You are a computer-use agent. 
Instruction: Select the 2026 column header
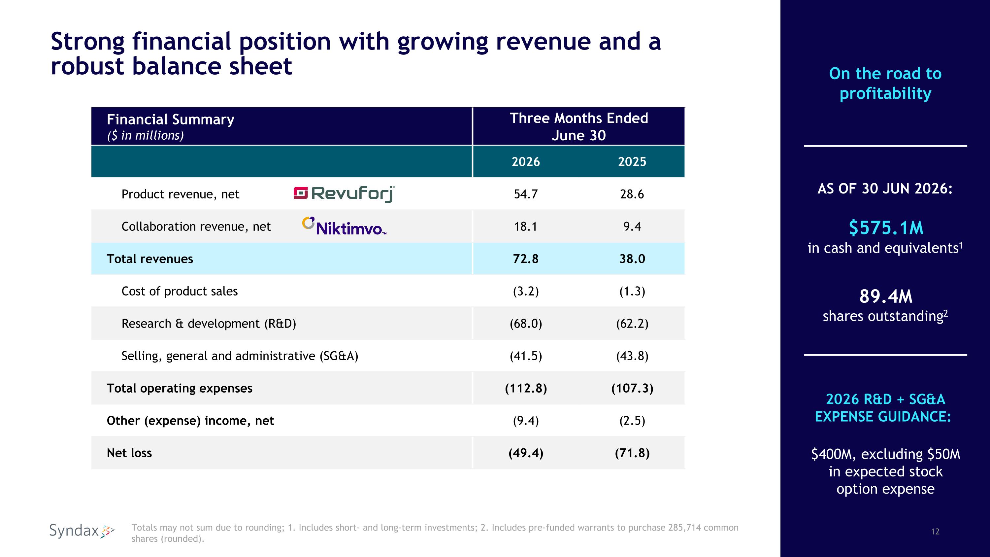pyautogui.click(x=526, y=162)
